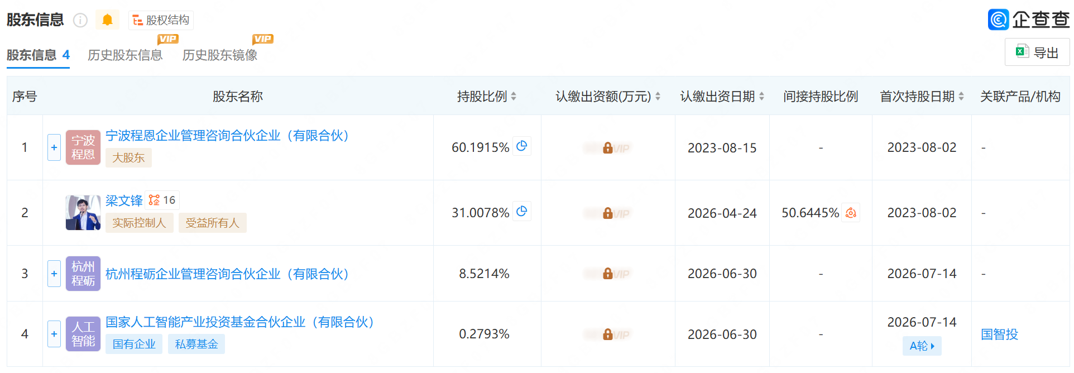Open 杭州程砺企业管理咨询合伙企业 link
1074x373 pixels.
coord(228,274)
